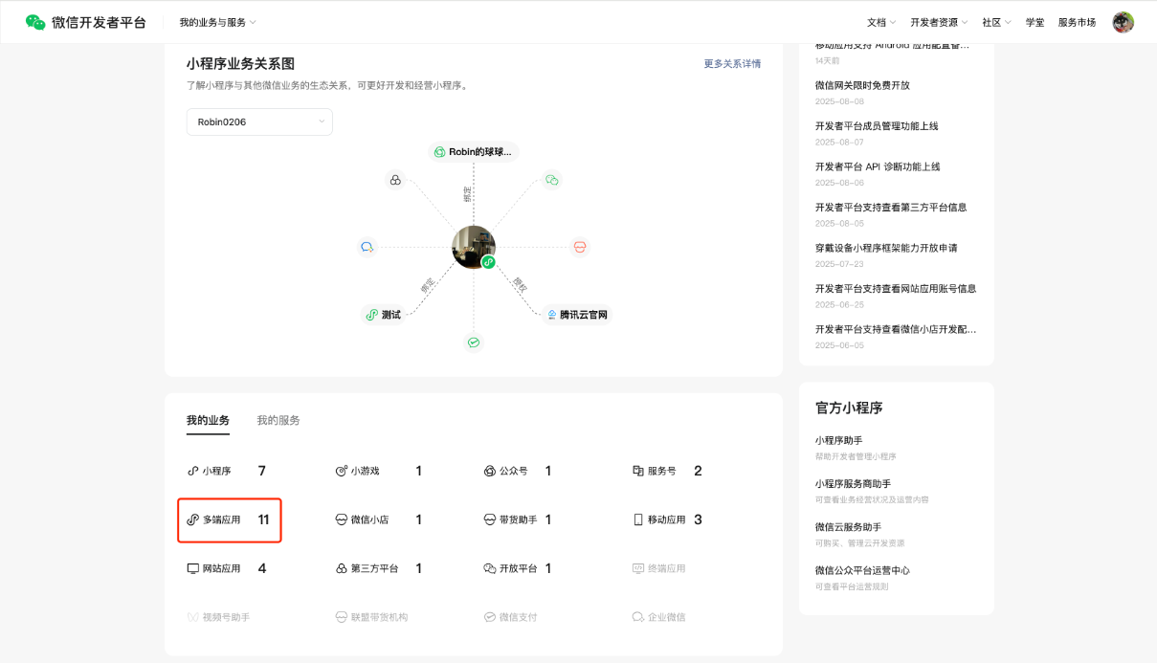Click the 移动应用 phone icon

[x=638, y=519]
